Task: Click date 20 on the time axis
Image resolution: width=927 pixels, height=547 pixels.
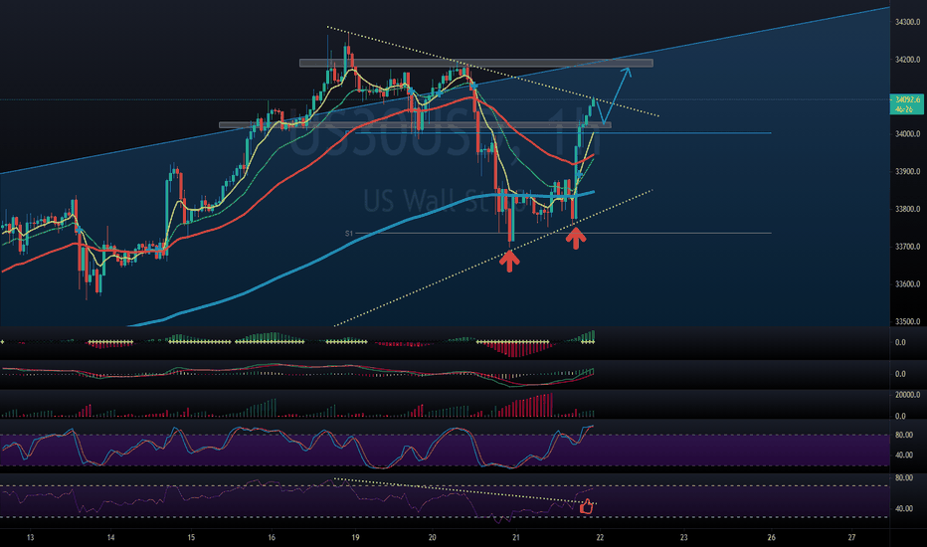Action: [x=432, y=537]
